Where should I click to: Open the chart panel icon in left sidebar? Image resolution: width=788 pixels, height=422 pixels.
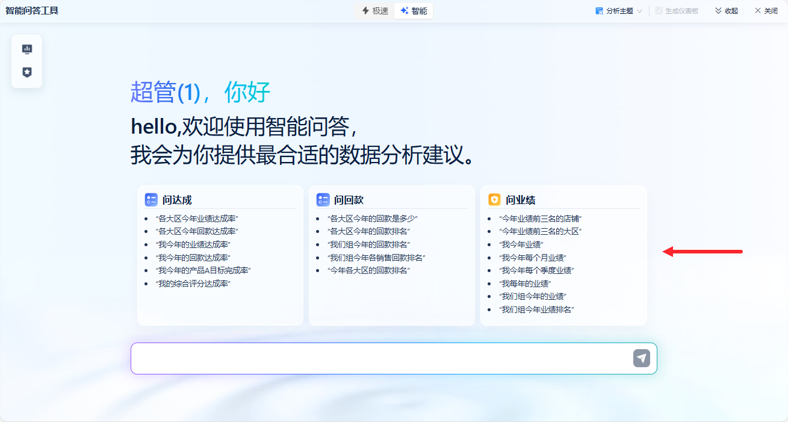26,49
